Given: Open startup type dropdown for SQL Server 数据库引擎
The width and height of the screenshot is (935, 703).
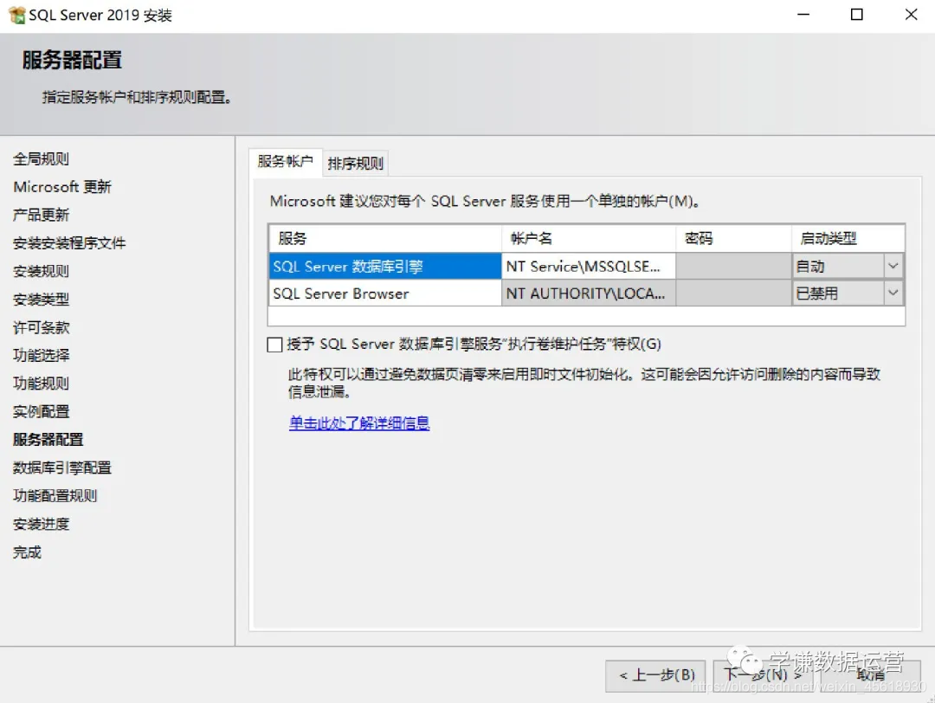Looking at the screenshot, I should pyautogui.click(x=893, y=266).
